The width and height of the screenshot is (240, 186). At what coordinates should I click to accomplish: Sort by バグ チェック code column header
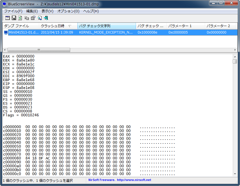pos(151,26)
